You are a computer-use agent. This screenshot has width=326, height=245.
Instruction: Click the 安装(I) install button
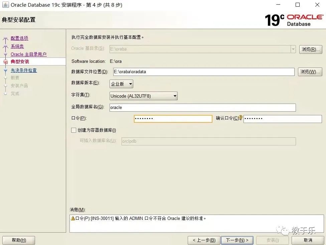point(273,240)
